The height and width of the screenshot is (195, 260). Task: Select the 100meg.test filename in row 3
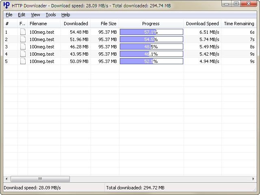(42, 47)
